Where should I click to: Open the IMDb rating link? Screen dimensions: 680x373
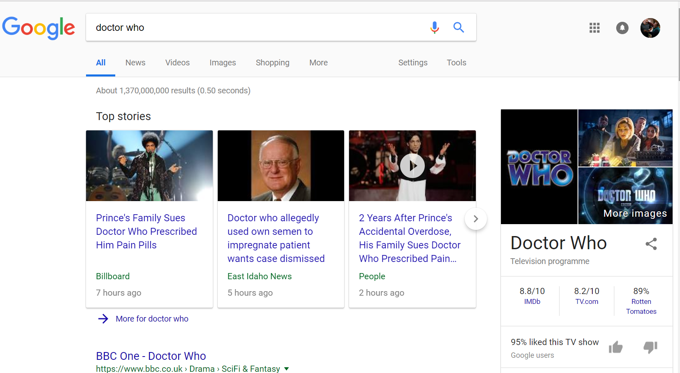(x=532, y=301)
